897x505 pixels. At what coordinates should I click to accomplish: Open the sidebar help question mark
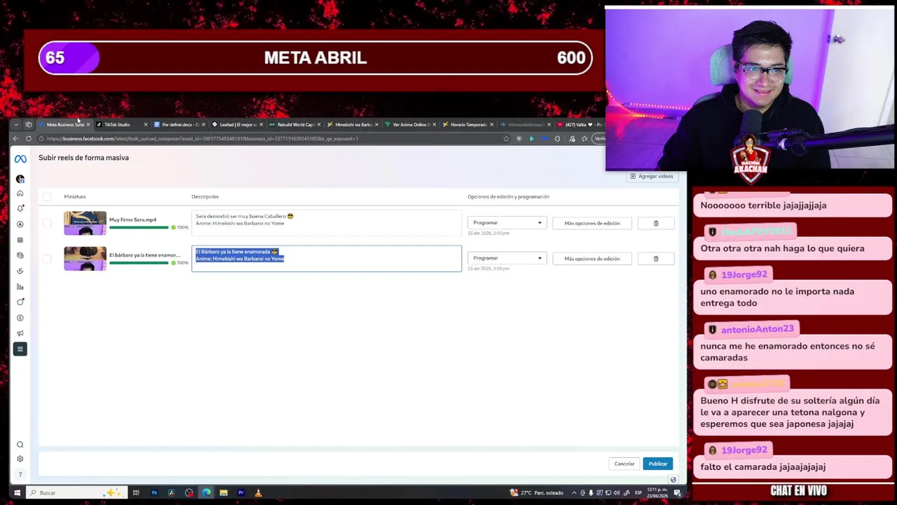click(x=20, y=474)
